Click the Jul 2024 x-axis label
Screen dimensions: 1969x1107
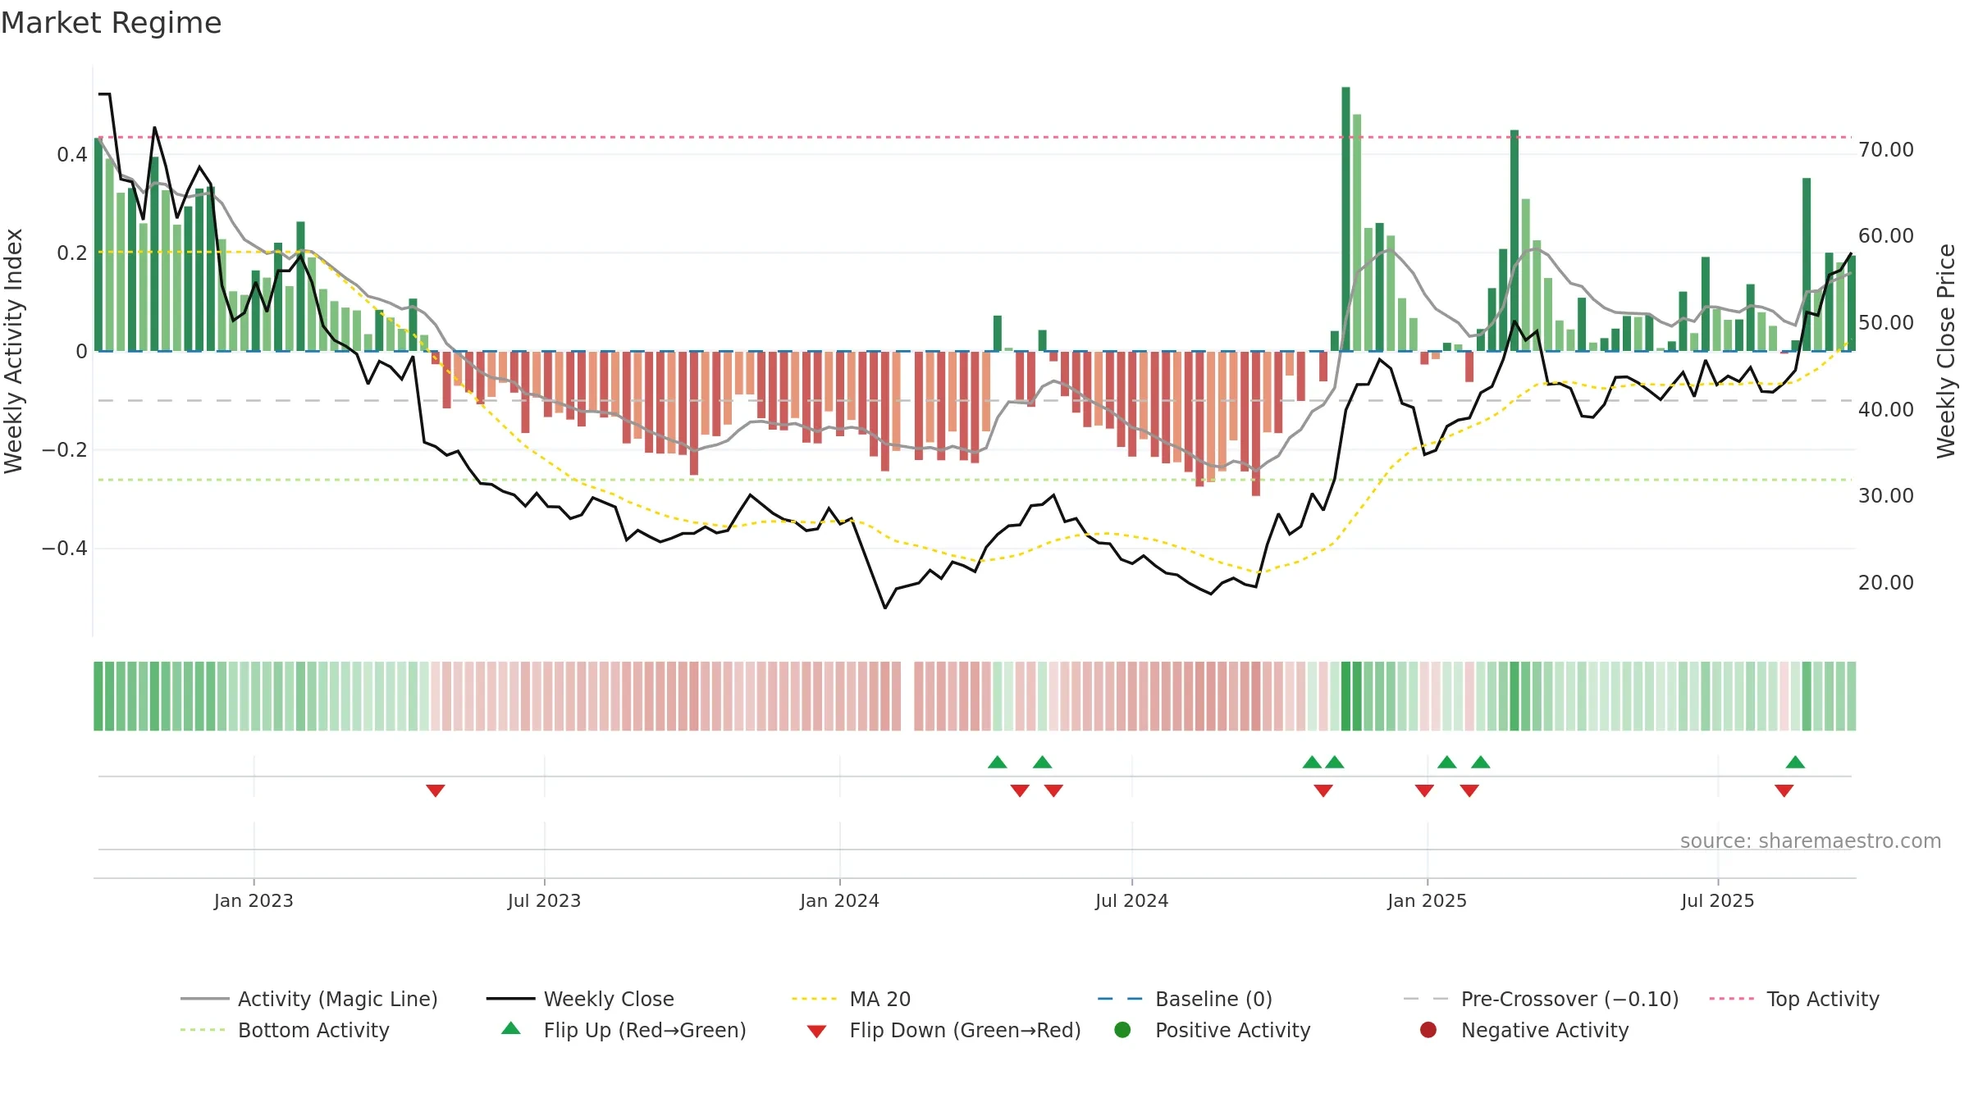1131,900
